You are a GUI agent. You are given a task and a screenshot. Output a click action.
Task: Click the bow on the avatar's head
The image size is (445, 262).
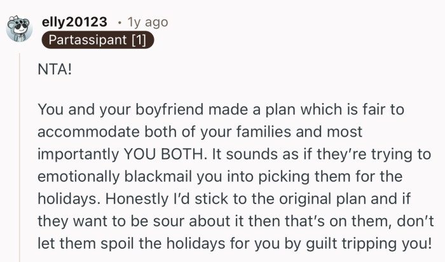coord(13,19)
